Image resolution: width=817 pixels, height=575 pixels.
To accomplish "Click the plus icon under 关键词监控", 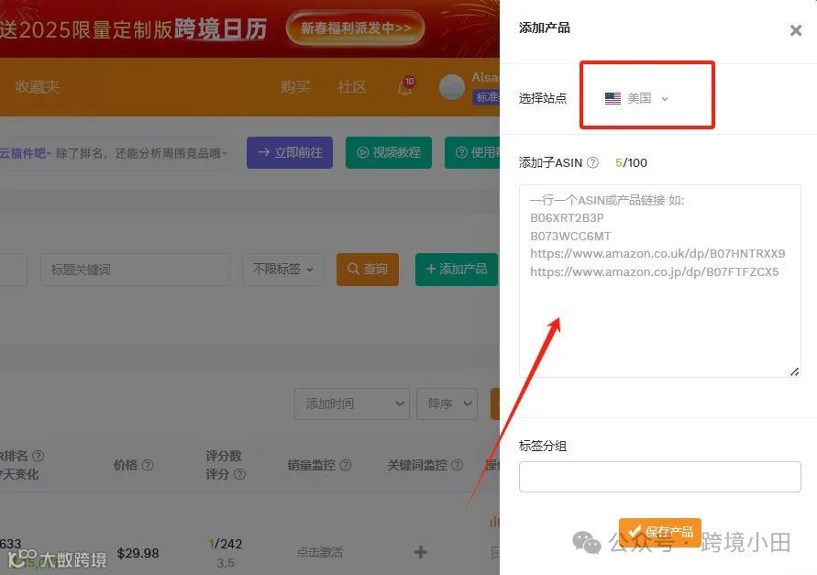I will [421, 552].
